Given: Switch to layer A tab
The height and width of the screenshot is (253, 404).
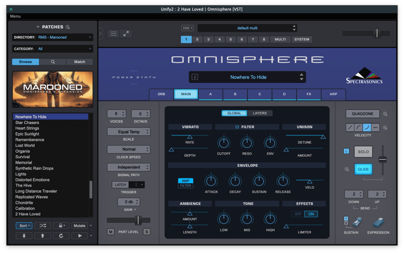Looking at the screenshot, I should [211, 94].
